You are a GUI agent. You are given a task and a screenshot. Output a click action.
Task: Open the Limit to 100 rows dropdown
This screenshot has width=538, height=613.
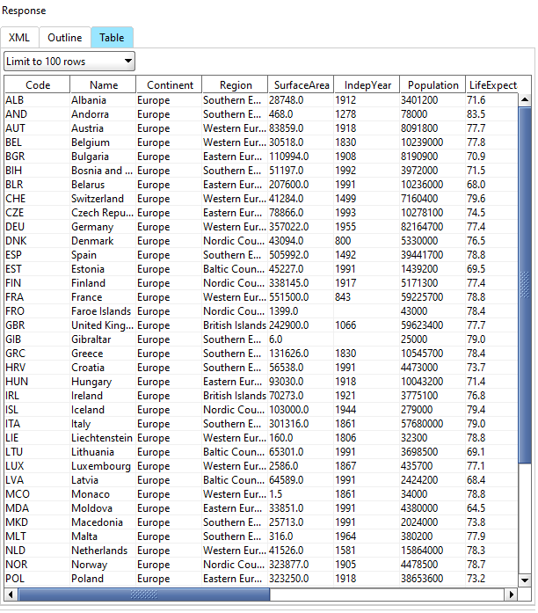tap(69, 62)
